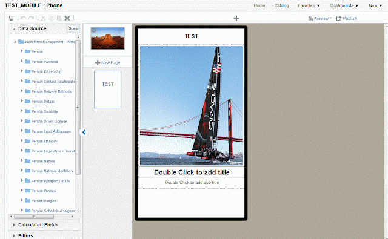Screen dimensions: 388x239
Task: Expand the Person folder
Action: [x=22, y=51]
